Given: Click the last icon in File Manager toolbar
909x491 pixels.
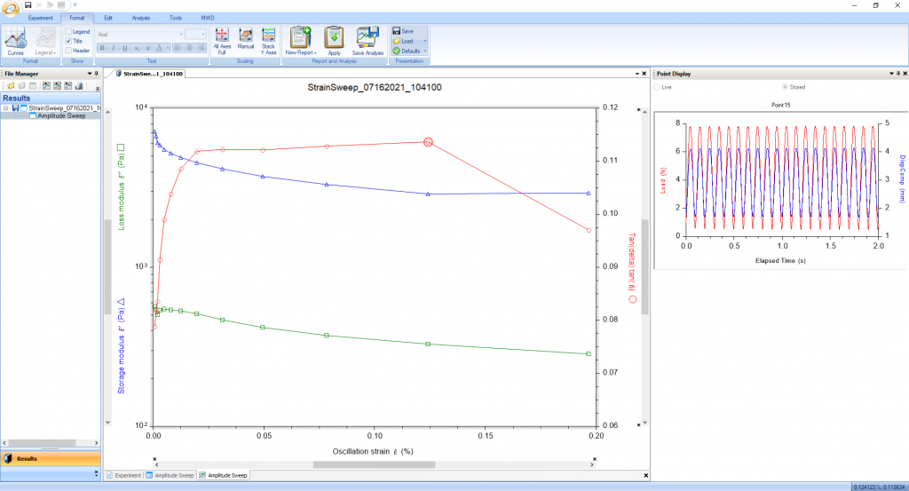Looking at the screenshot, I should (x=79, y=86).
